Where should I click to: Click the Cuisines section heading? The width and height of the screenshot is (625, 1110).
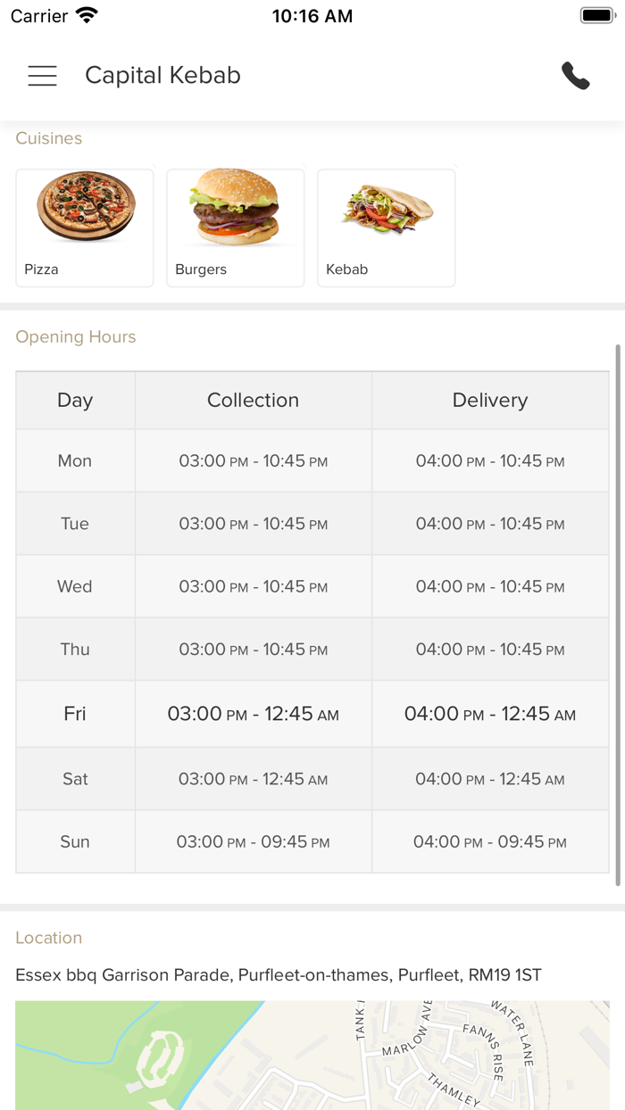(49, 138)
